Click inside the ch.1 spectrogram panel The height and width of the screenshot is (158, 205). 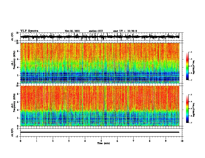pyautogui.click(x=100, y=63)
